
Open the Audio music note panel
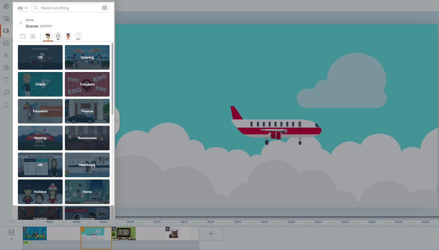coord(6,92)
